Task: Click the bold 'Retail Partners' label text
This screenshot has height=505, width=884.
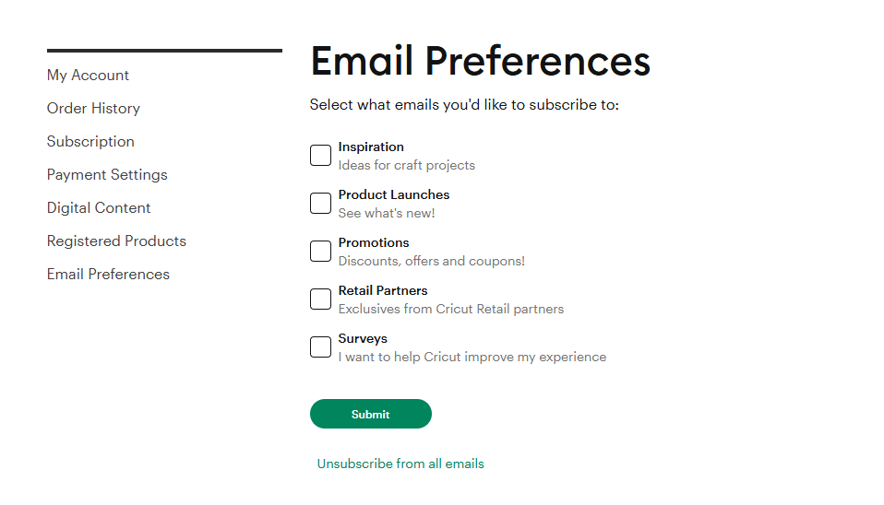Action: [383, 291]
